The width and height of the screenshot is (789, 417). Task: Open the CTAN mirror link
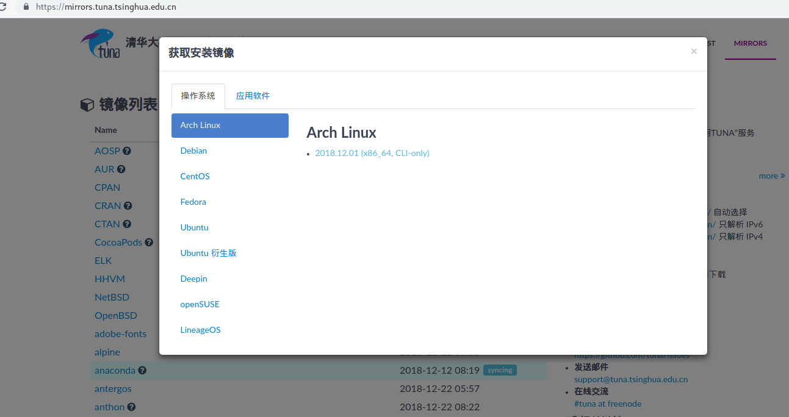click(x=107, y=224)
